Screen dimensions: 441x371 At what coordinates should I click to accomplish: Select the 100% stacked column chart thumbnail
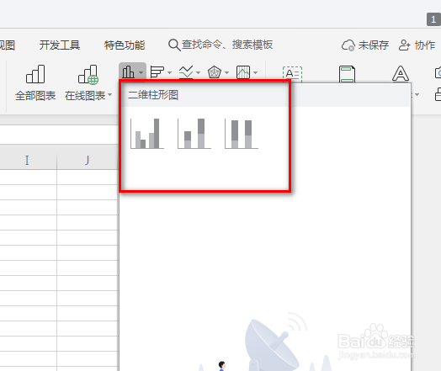[242, 134]
